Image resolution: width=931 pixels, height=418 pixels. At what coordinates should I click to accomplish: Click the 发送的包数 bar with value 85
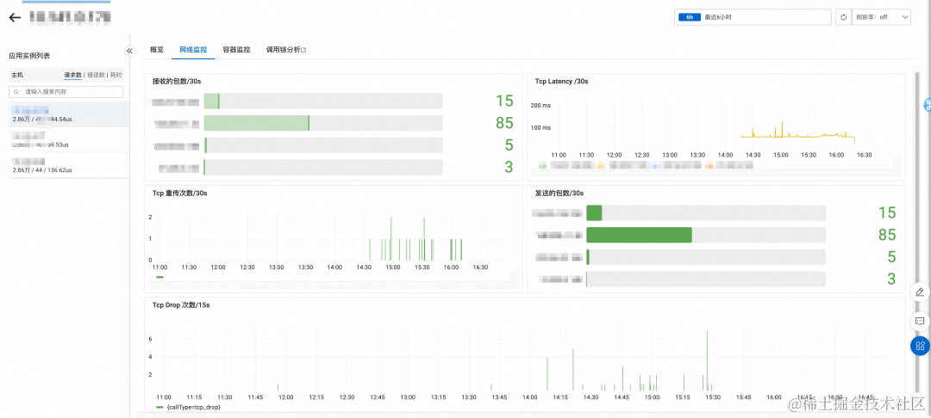(706, 235)
